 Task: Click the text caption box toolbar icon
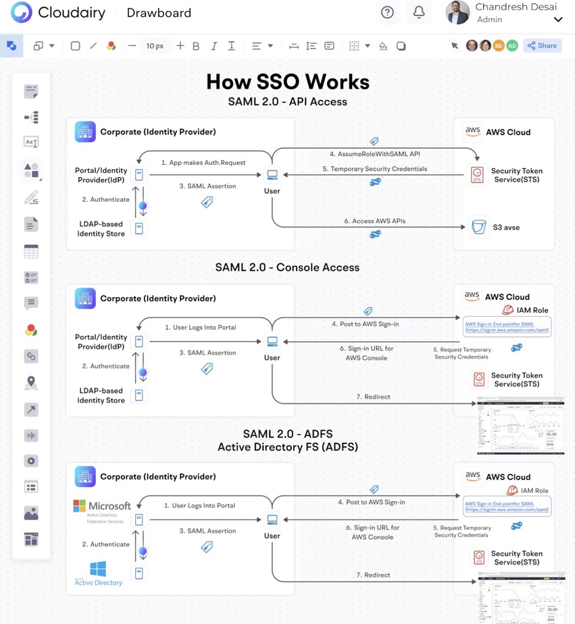tap(329, 46)
